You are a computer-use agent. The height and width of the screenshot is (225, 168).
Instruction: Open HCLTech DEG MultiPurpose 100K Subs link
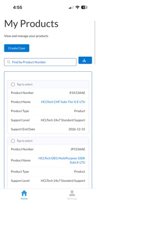(62, 160)
